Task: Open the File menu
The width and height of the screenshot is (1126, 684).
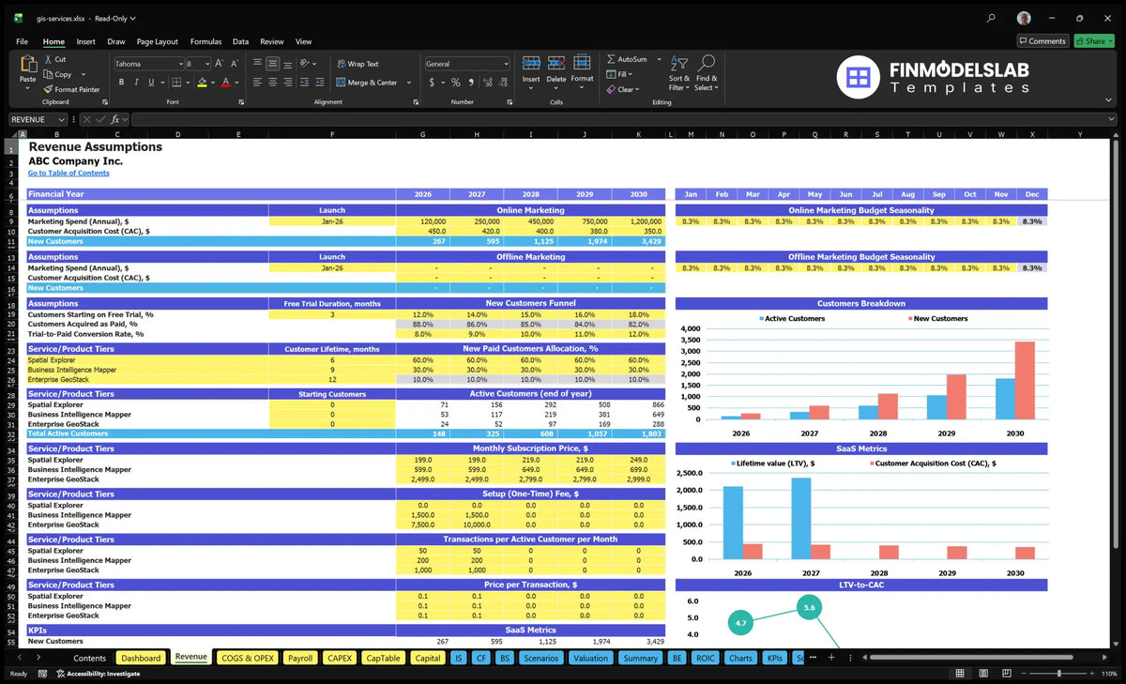Action: [22, 41]
